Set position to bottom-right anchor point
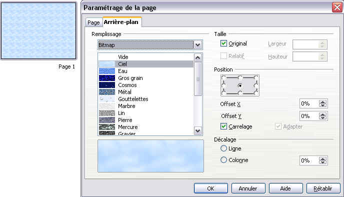Screen dimensions: 344x197 coord(256,93)
